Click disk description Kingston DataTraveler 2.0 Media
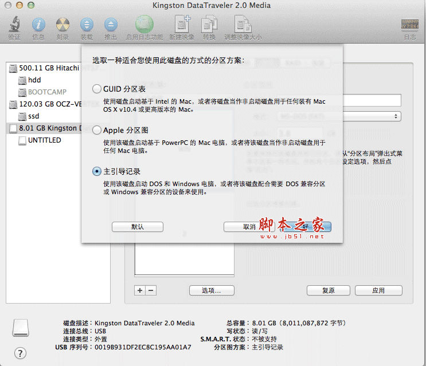The height and width of the screenshot is (366, 426). [144, 323]
